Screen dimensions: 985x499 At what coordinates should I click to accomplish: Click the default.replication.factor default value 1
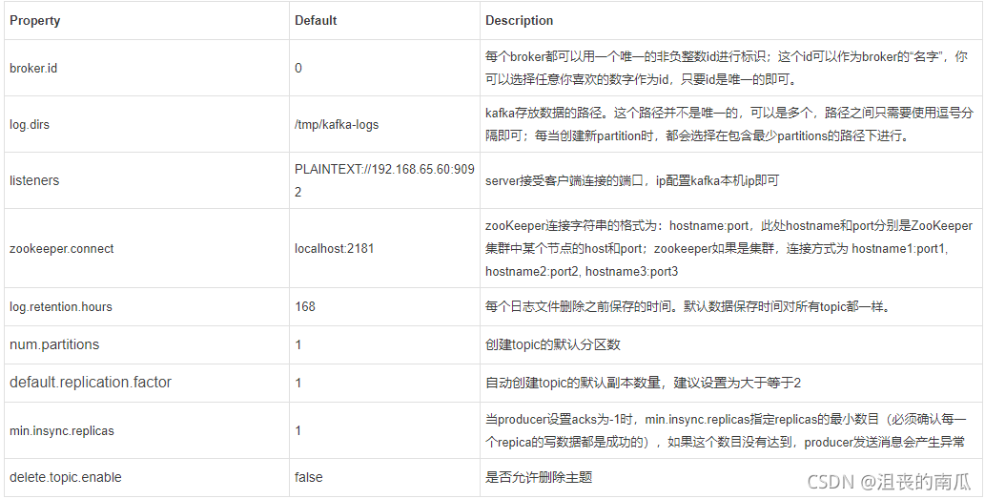point(298,383)
